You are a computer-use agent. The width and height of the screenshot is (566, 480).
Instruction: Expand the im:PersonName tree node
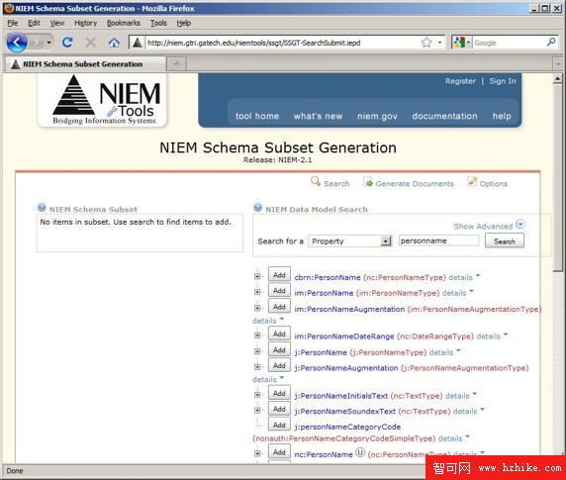click(257, 292)
